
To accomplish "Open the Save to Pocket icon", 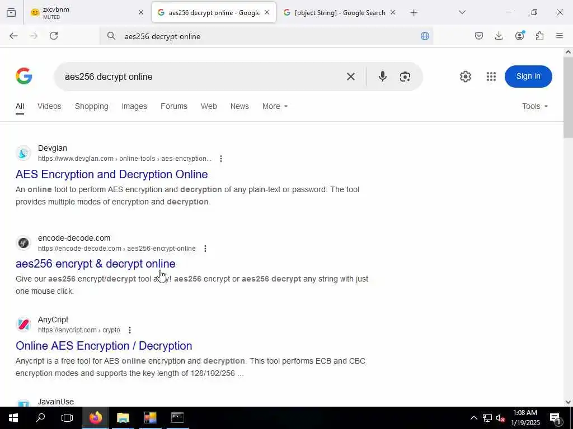I will 479,36.
